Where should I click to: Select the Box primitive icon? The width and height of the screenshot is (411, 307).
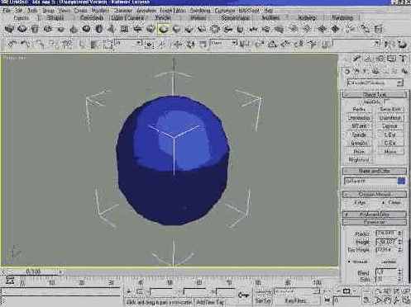[10, 29]
